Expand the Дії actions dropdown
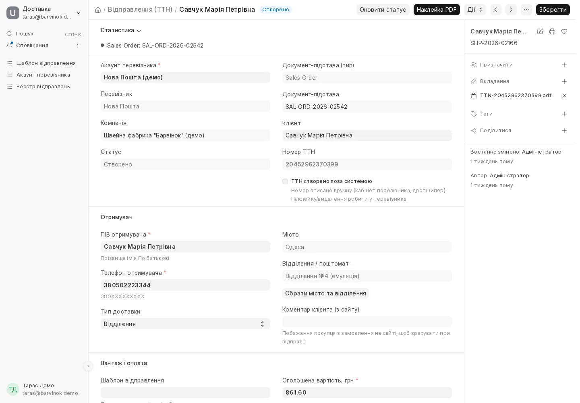The width and height of the screenshot is (580, 403). click(x=475, y=10)
